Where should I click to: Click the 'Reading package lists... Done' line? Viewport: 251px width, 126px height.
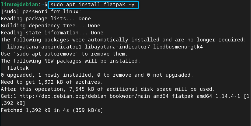click(x=46, y=19)
